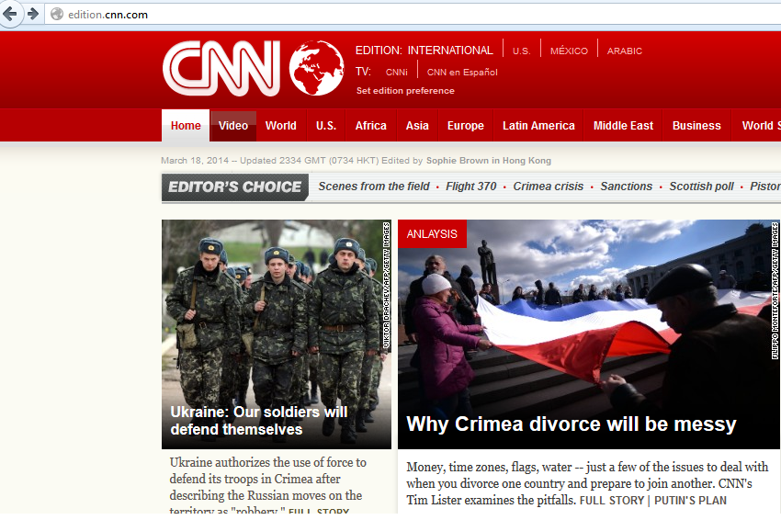Viewport: 781px width, 520px height.
Task: Click the browser back arrow button
Action: tap(10, 14)
